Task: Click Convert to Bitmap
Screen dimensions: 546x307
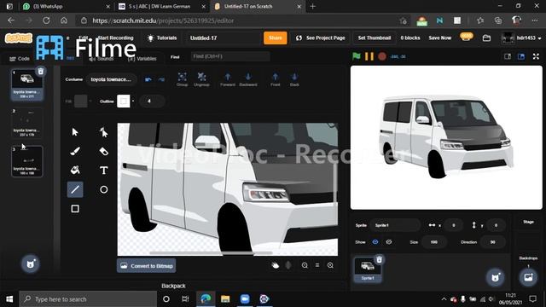Action: 146,266
